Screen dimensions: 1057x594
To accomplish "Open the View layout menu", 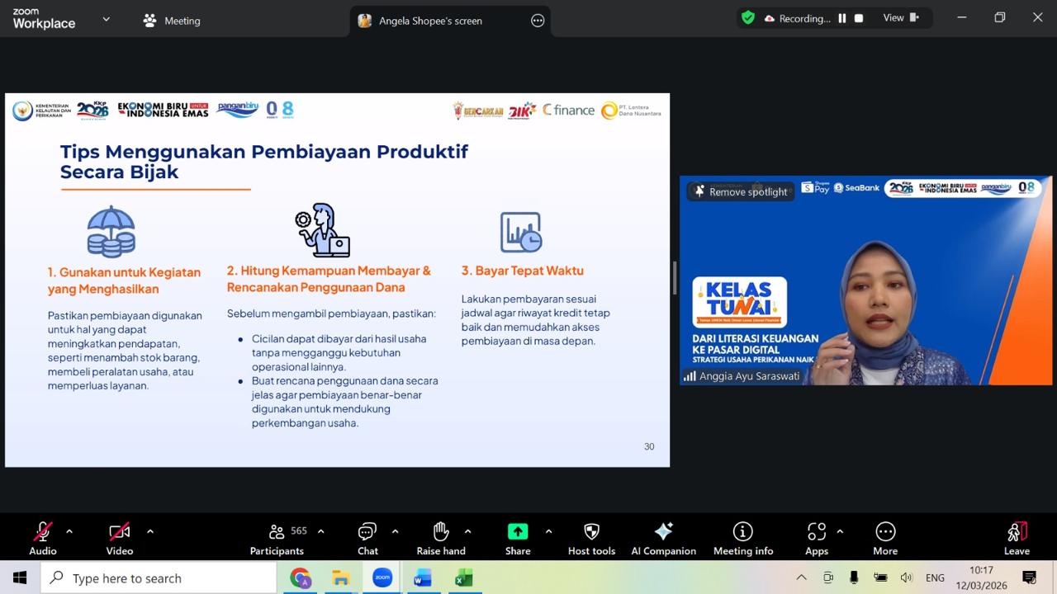I will [901, 17].
